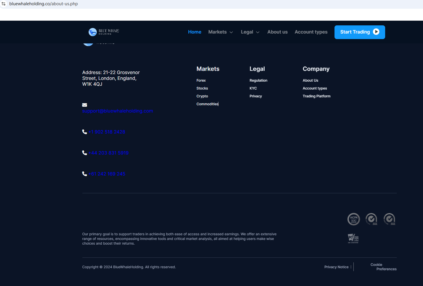Click the middle SGS certification badge
This screenshot has height=286, width=423.
click(371, 219)
